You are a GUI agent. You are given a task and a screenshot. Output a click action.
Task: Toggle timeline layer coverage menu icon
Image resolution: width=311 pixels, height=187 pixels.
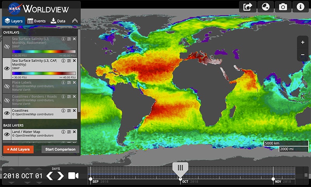(x=306, y=175)
